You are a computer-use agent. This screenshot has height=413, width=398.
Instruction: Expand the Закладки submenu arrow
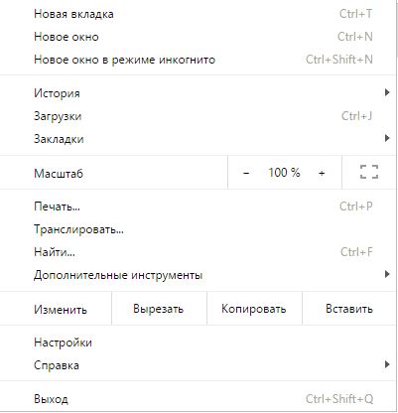387,138
